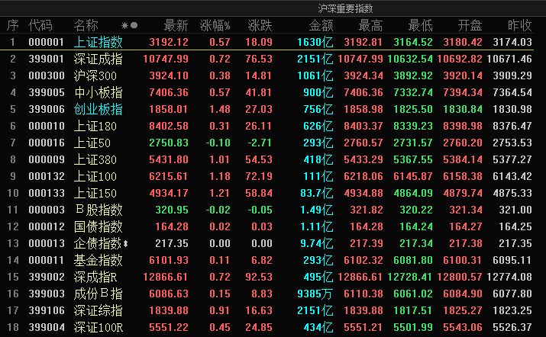Click code 000016

(x=47, y=143)
